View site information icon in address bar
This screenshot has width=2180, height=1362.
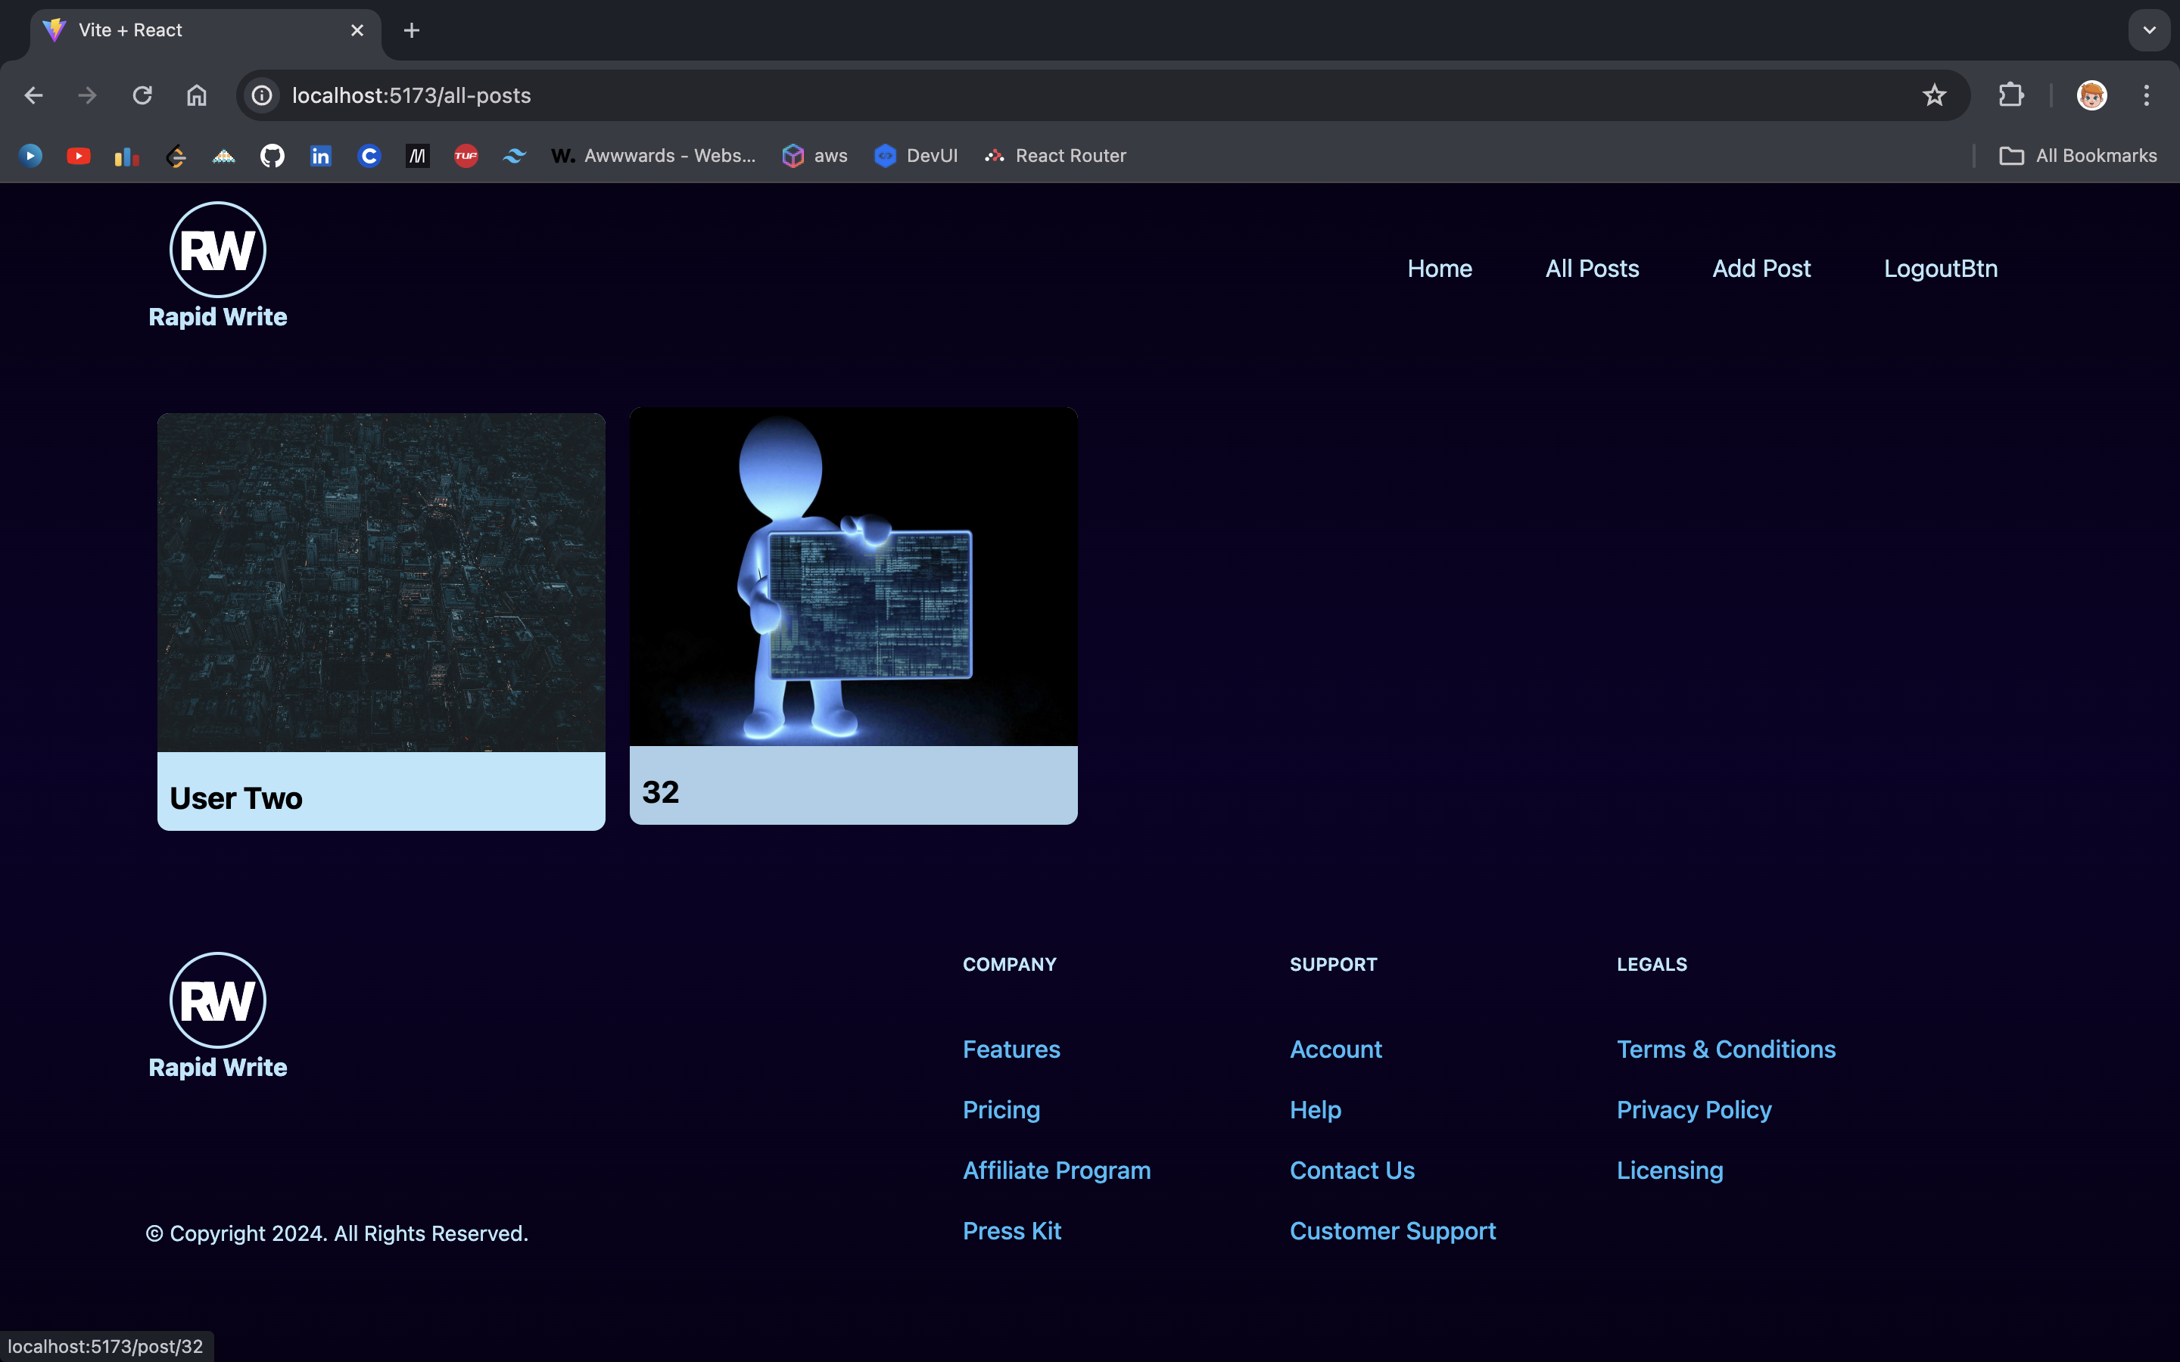point(262,95)
